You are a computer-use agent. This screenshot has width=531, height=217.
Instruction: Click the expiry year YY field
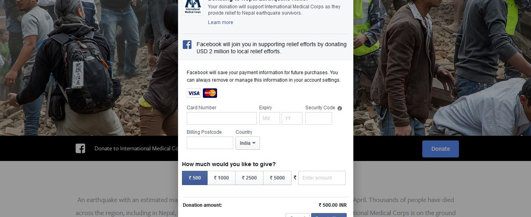[292, 118]
